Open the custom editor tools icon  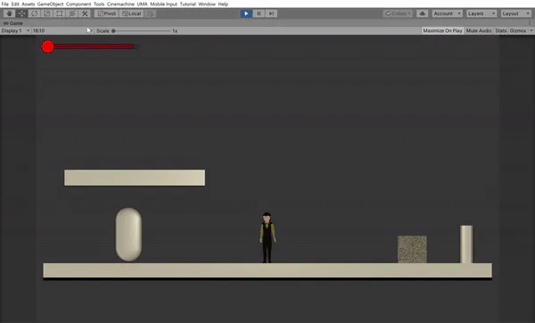click(85, 13)
